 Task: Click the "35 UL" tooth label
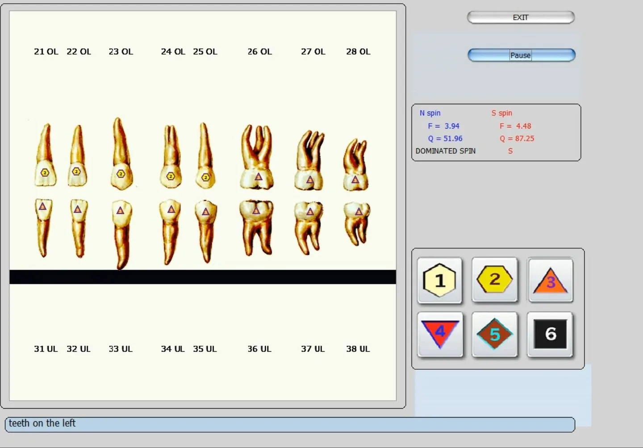point(205,349)
